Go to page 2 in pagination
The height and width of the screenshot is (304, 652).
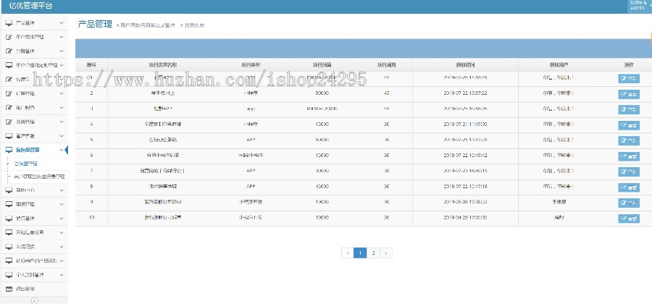(373, 253)
